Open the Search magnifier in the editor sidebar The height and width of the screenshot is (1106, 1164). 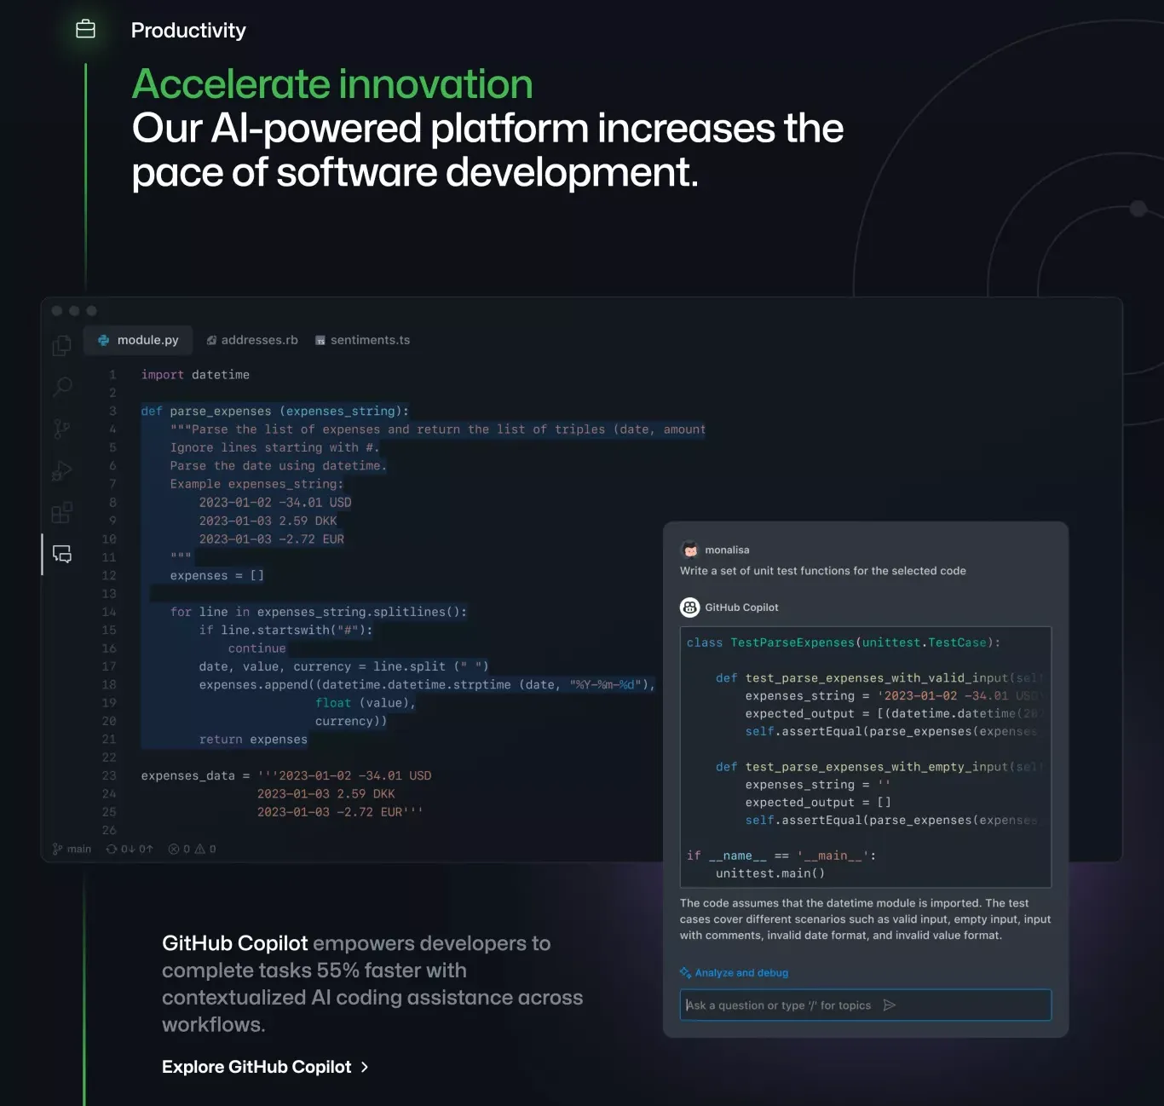[62, 387]
